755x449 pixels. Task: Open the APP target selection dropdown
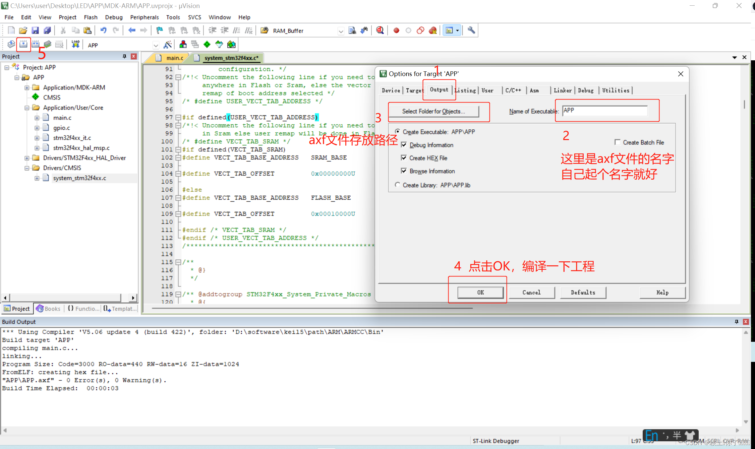(x=156, y=45)
